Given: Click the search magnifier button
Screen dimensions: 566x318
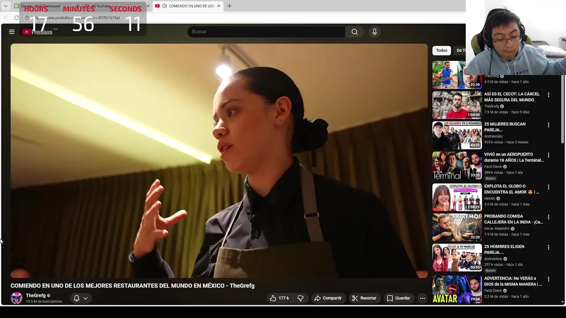Looking at the screenshot, I should pos(355,32).
